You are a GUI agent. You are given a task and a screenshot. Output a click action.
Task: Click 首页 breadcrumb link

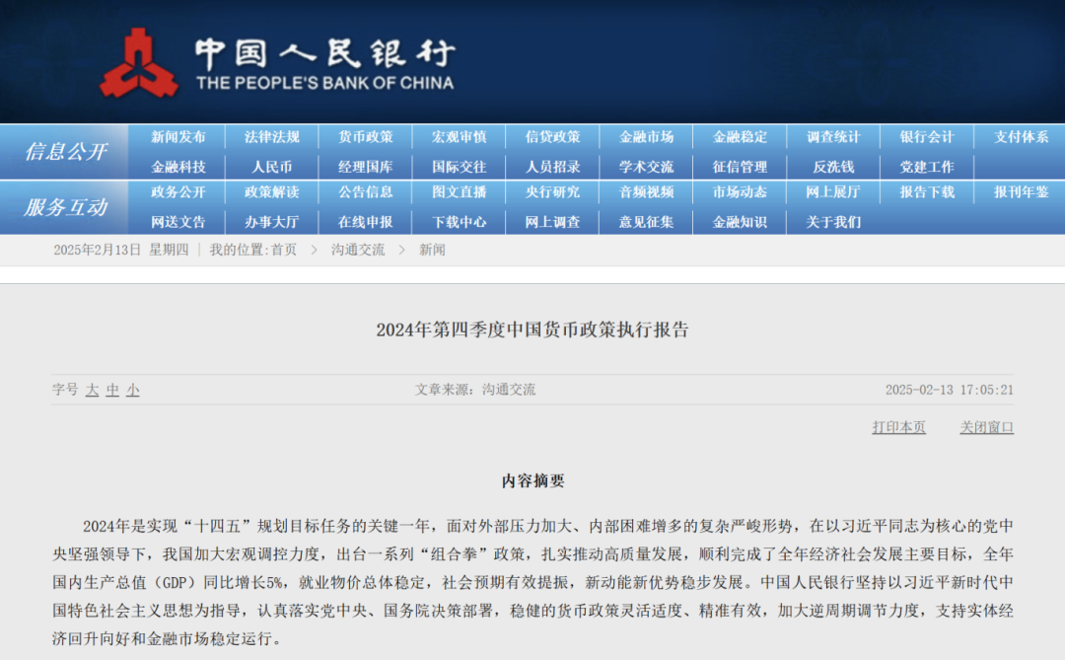click(x=284, y=250)
